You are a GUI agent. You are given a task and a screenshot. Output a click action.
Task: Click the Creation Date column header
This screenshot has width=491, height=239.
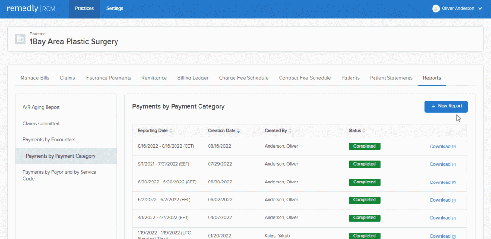coord(222,131)
